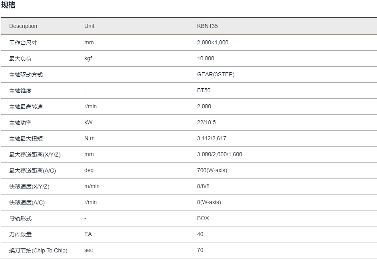Click the 最大负荷 row label
Image resolution: width=377 pixels, height=260 pixels.
(x=20, y=59)
